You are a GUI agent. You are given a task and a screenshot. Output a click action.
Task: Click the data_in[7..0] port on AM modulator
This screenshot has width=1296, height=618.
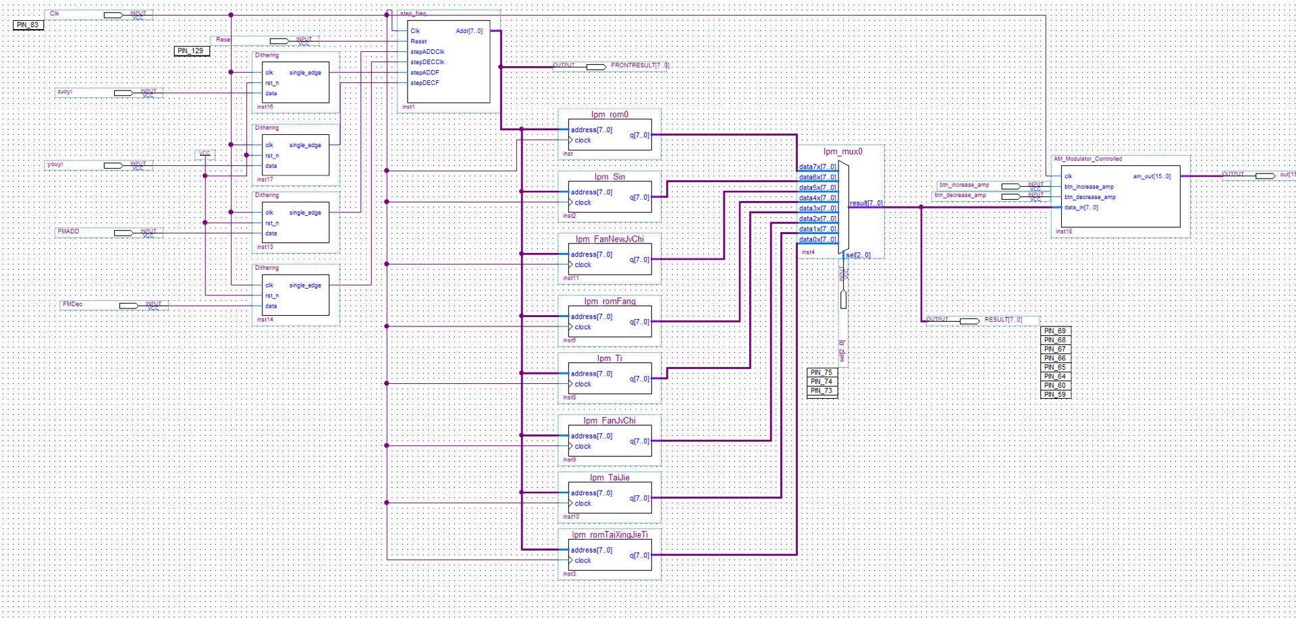click(x=1081, y=208)
